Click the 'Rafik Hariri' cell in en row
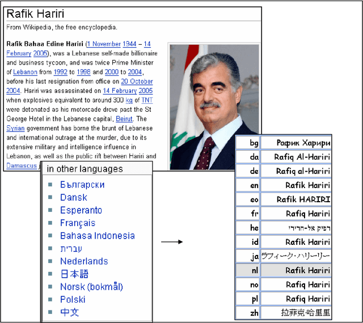Image resolution: width=363 pixels, height=323 pixels. coord(296,185)
